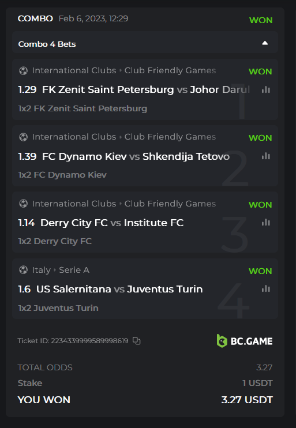The image size is (296, 428).
Task: Open FK Zenit Saint Petersburg match title
Action: [x=134, y=89]
